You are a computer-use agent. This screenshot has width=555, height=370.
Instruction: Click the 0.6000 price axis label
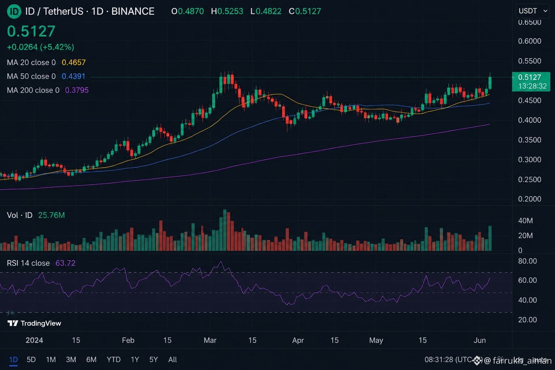(x=530, y=41)
